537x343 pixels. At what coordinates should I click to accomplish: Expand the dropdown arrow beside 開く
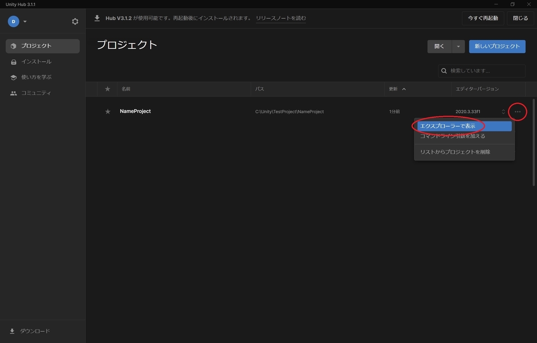pos(458,47)
